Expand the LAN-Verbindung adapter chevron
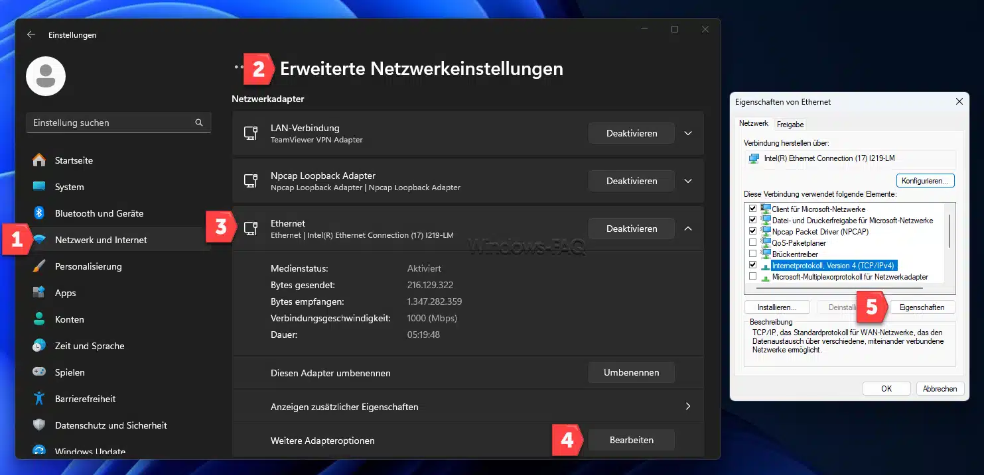The height and width of the screenshot is (475, 984). 688,133
